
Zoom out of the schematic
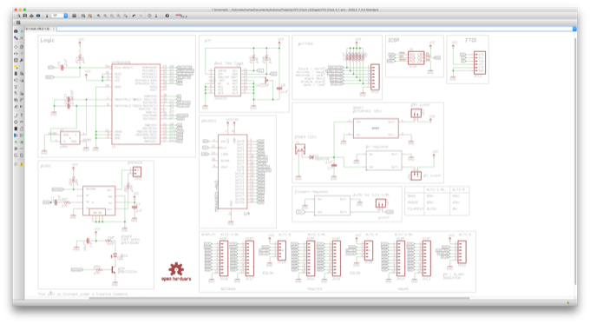click(x=112, y=16)
